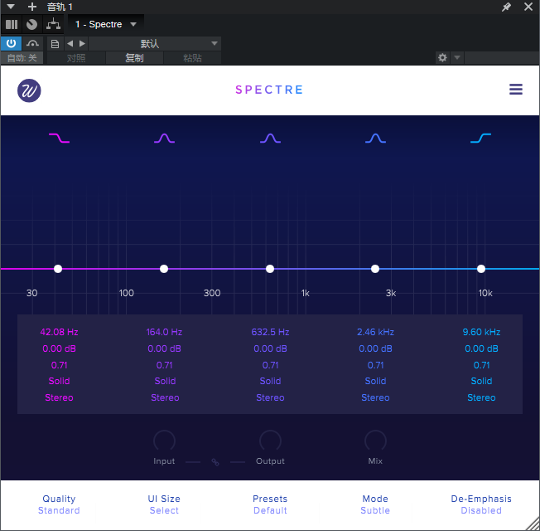Open the UI Size Select menu
Image resolution: width=540 pixels, height=531 pixels.
(164, 504)
